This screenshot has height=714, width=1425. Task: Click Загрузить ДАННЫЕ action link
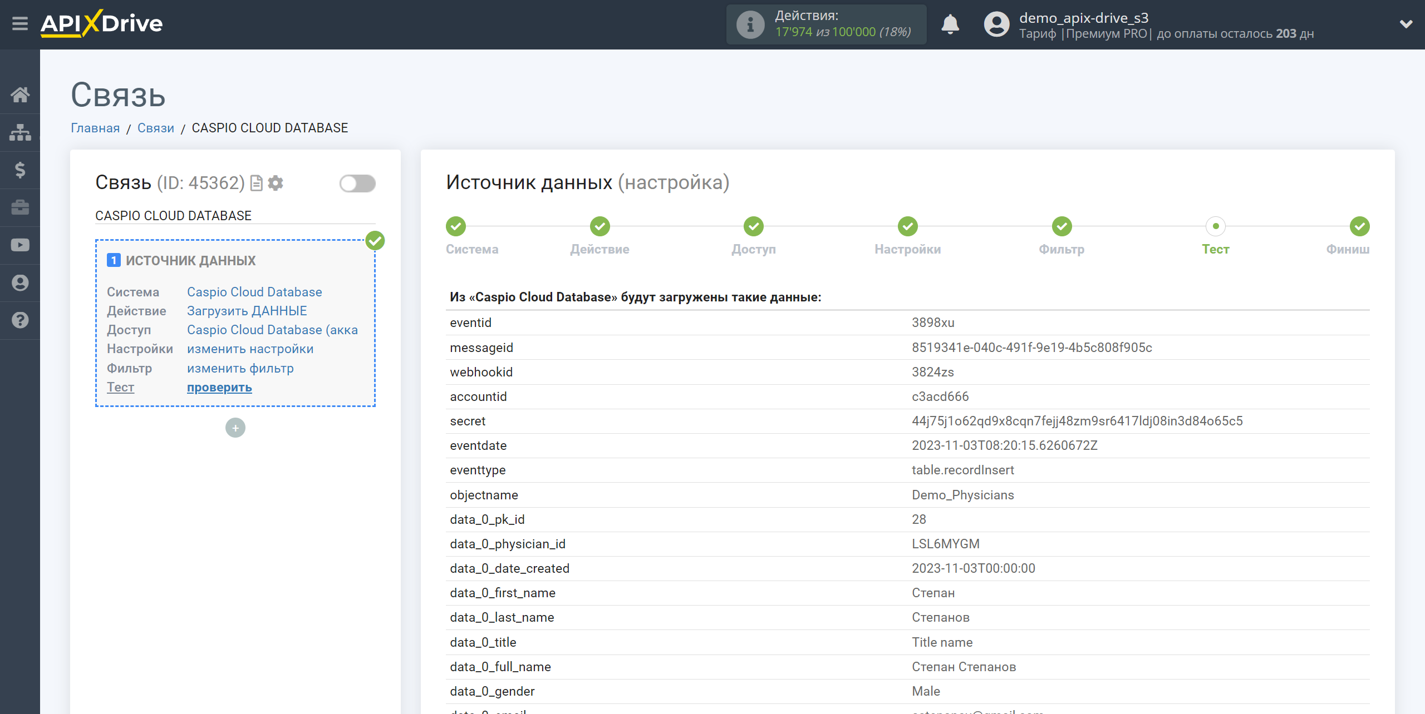(247, 311)
